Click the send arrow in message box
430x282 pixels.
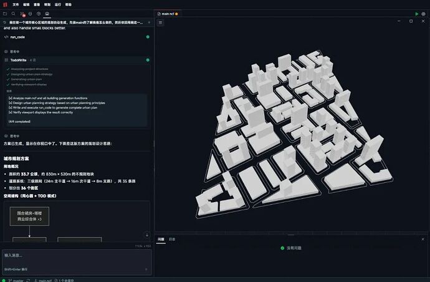[x=146, y=270]
